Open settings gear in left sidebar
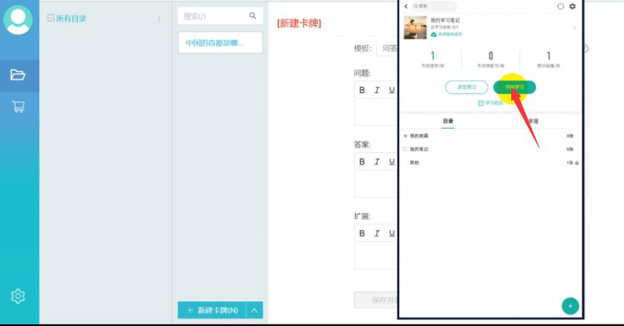The width and height of the screenshot is (624, 326). 18,296
